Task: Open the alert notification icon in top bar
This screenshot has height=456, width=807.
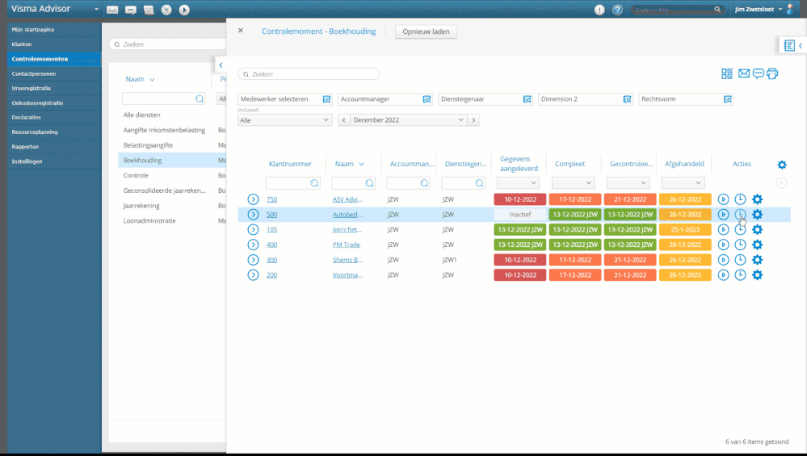Action: tap(599, 10)
